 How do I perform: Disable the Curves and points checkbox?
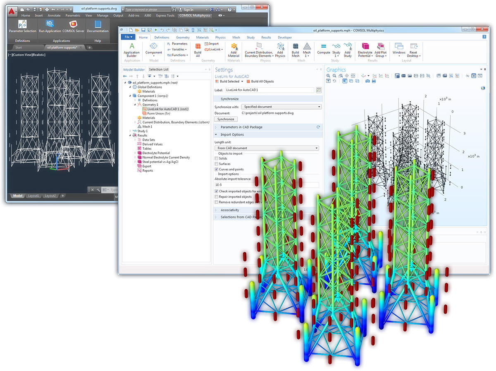click(x=217, y=169)
